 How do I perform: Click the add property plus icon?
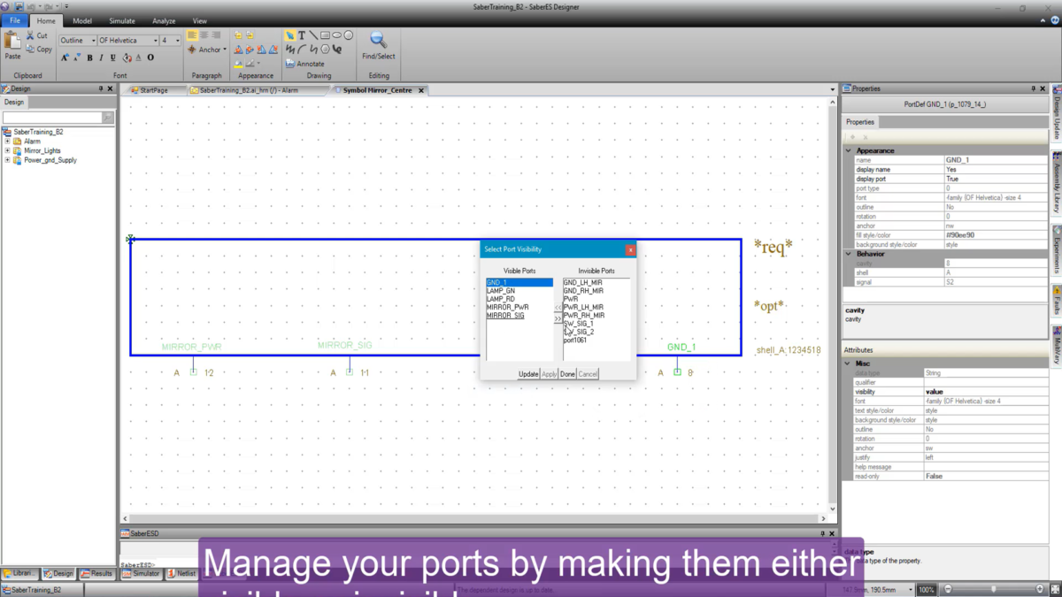coord(853,137)
